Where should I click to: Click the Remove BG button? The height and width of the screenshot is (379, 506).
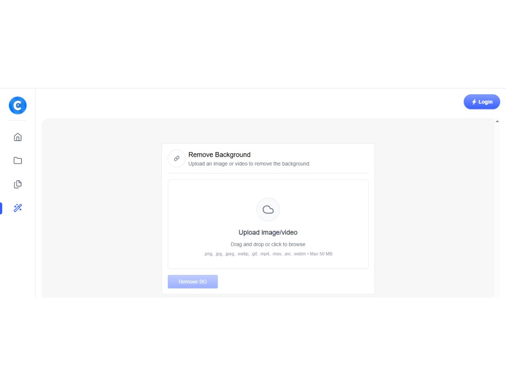point(193,282)
